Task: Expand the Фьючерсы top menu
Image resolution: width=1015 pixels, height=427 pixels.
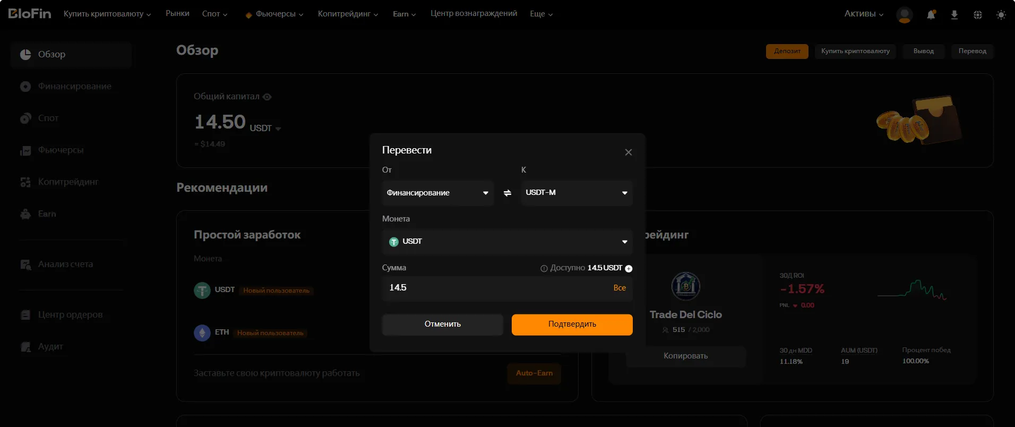Action: tap(275, 14)
